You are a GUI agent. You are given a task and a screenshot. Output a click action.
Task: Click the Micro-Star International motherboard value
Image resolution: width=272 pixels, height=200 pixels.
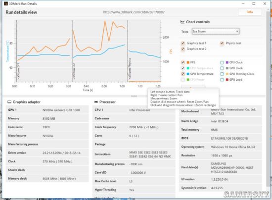(233, 111)
